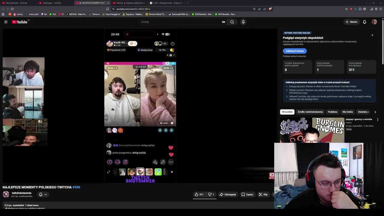Select the Podobne filter chip
Image resolution: width=384 pixels, height=216 pixels.
click(332, 112)
